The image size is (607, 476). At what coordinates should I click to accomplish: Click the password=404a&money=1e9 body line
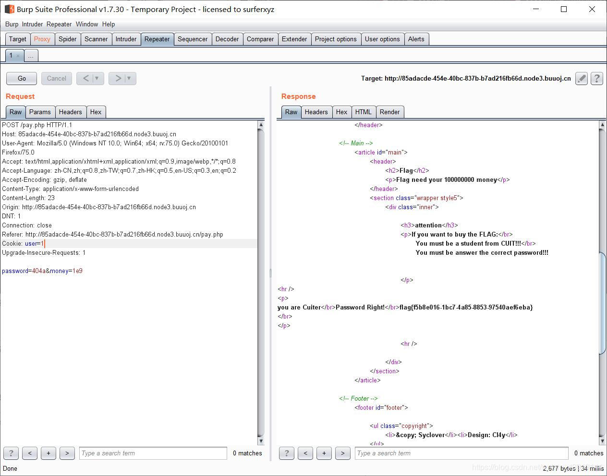click(42, 271)
